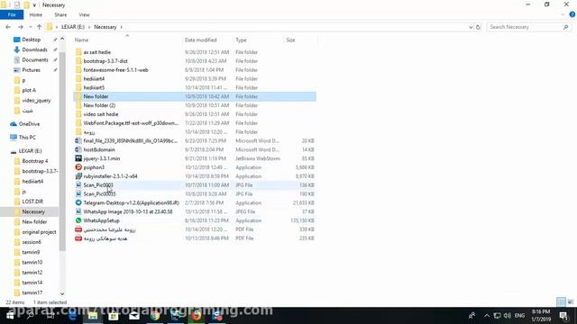
Task: Select the video sait hedie folder
Action: tap(101, 114)
